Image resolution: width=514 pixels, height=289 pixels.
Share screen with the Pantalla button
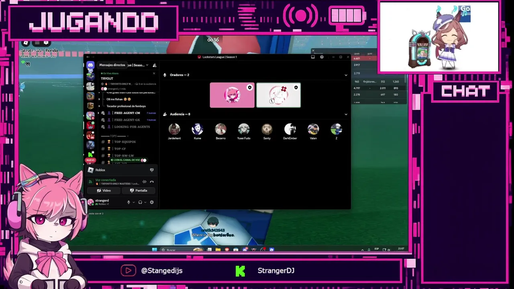[x=139, y=191]
